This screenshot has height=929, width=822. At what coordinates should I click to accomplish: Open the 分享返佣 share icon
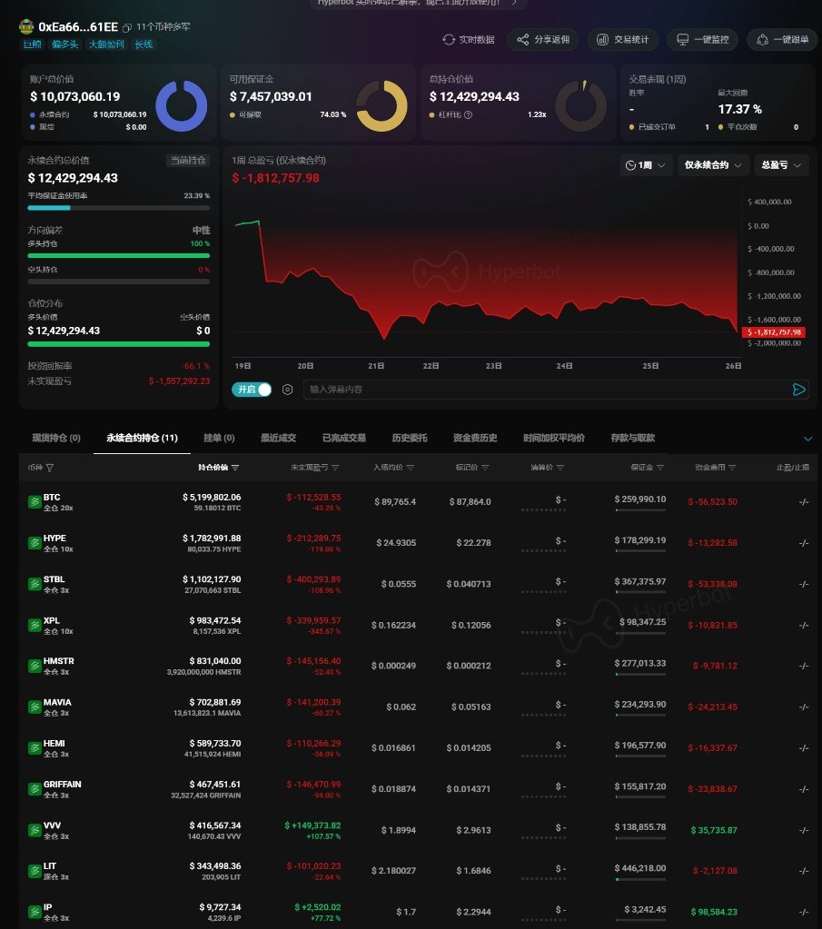522,40
